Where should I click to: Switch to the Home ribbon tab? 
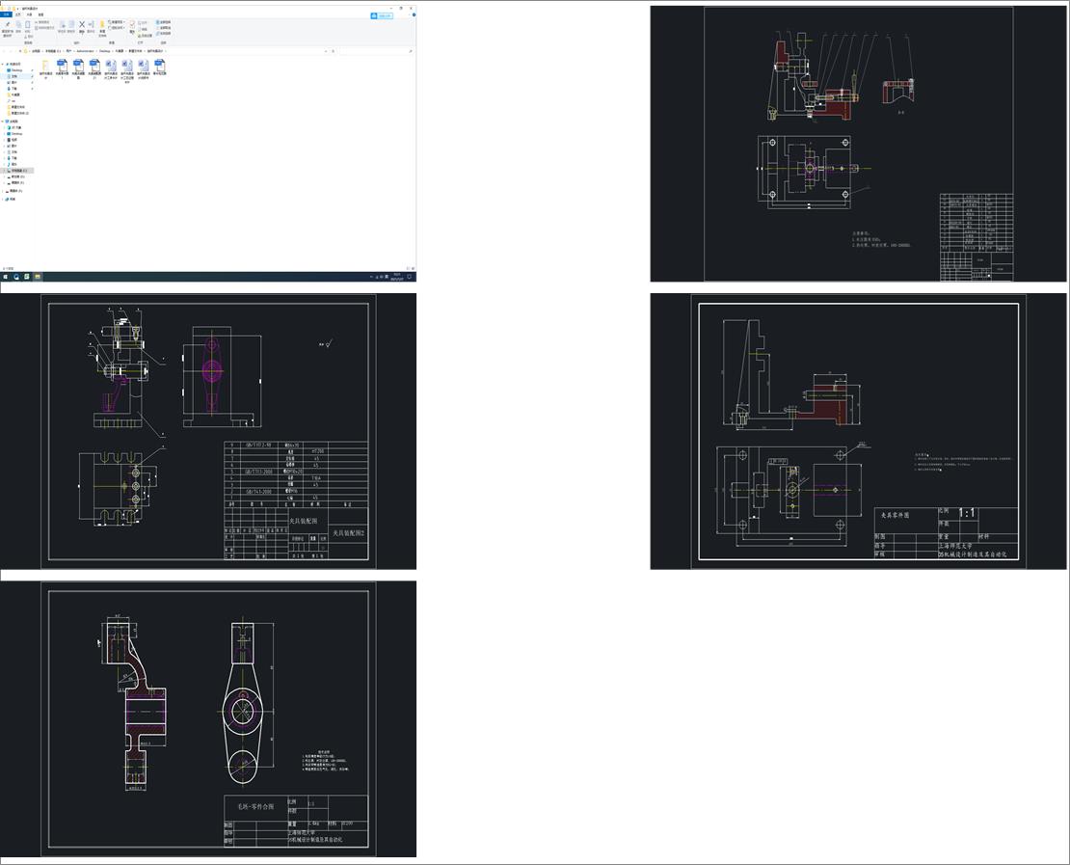point(18,14)
